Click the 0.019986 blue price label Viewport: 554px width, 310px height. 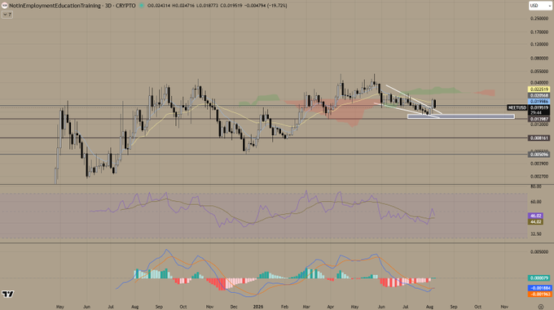[539, 102]
